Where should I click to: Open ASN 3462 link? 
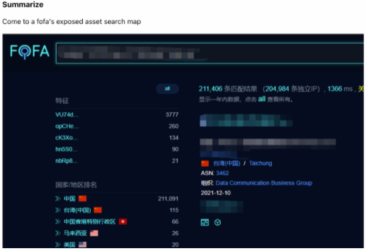(x=223, y=173)
